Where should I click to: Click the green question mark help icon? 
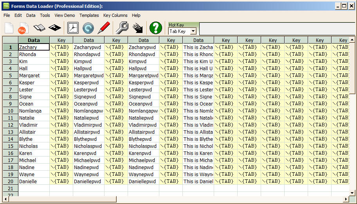coord(156,28)
